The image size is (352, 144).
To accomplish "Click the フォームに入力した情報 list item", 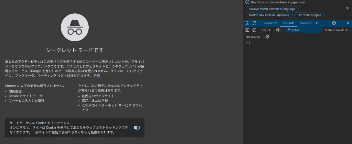I will 26,101.
